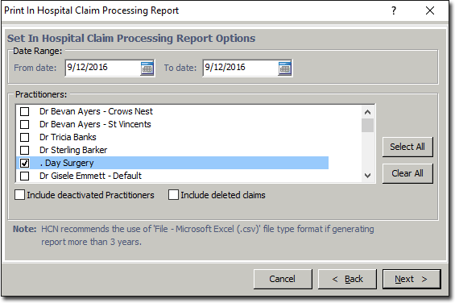Click the From date input field

point(103,68)
